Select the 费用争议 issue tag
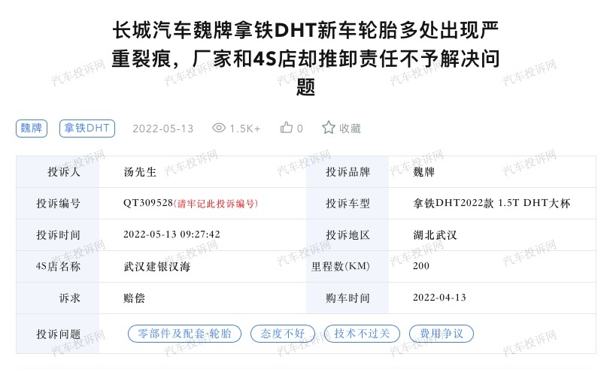This screenshot has height=369, width=613. point(442,334)
